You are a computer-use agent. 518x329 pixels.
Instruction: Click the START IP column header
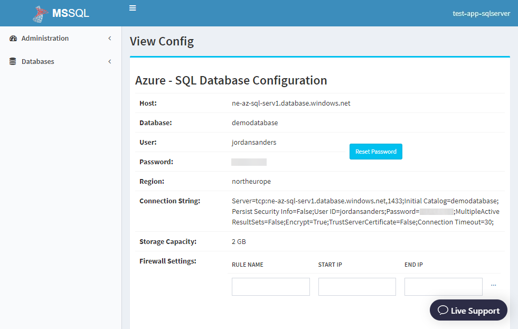pos(330,265)
